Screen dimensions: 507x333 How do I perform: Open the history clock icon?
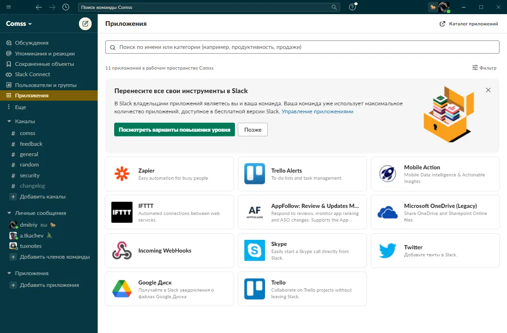coord(65,7)
